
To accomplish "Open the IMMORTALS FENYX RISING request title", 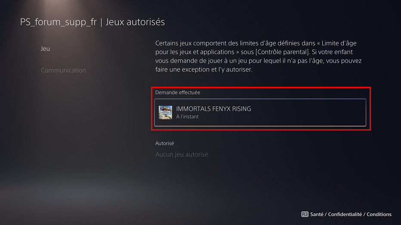I will point(213,109).
